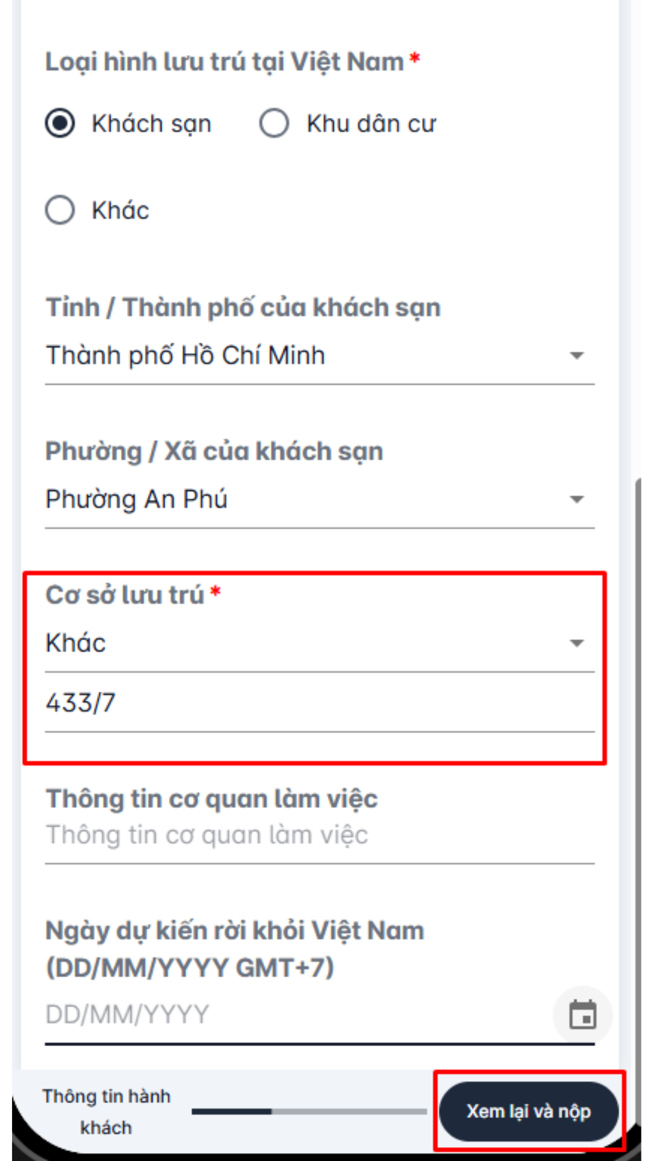This screenshot has height=1161, width=653.
Task: Click the Tỉnh/Thành phố dropdown arrow
Action: (576, 357)
